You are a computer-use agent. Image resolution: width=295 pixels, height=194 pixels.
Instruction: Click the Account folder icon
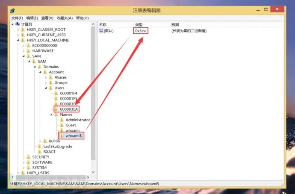(x=45, y=72)
